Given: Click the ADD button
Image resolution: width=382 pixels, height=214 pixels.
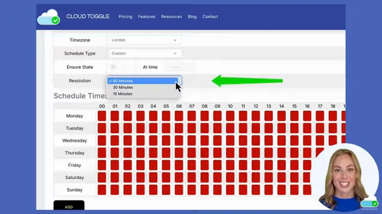Looking at the screenshot, I should click(69, 205).
